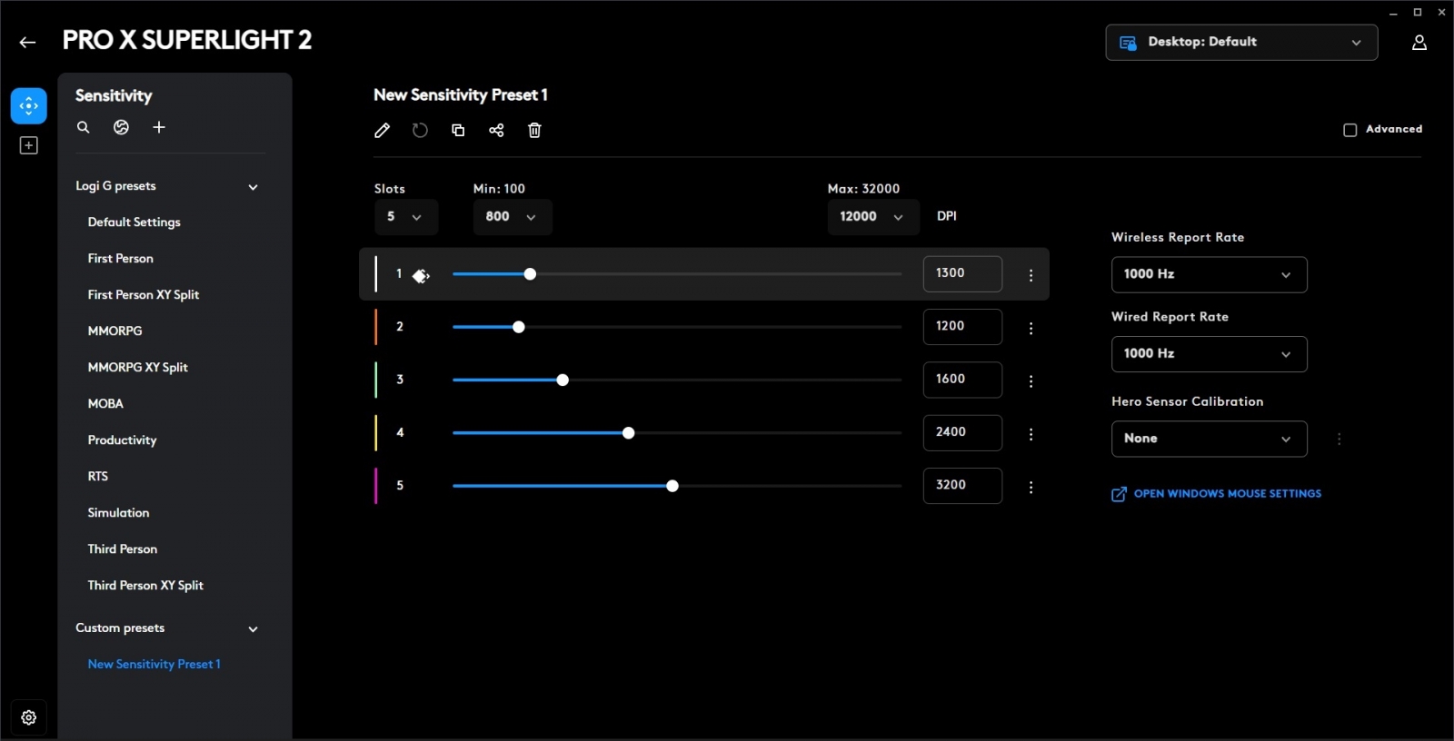Open search in Sensitivity panel

click(84, 128)
